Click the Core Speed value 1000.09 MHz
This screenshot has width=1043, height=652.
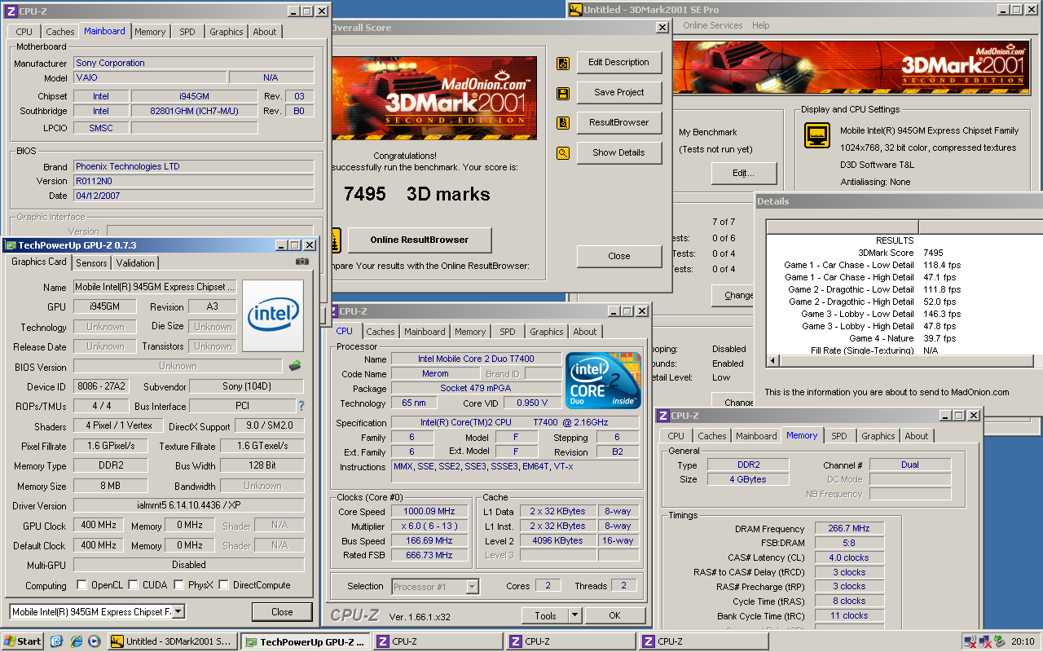coord(428,511)
